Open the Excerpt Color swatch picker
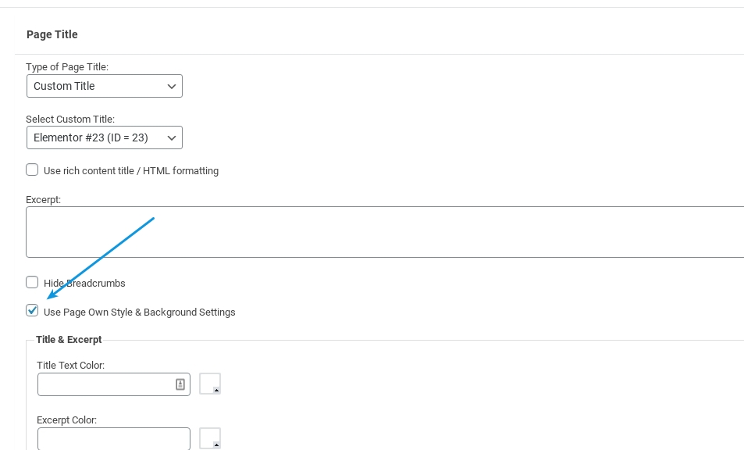 pos(210,438)
